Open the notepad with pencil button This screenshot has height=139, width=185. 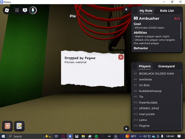19,126
